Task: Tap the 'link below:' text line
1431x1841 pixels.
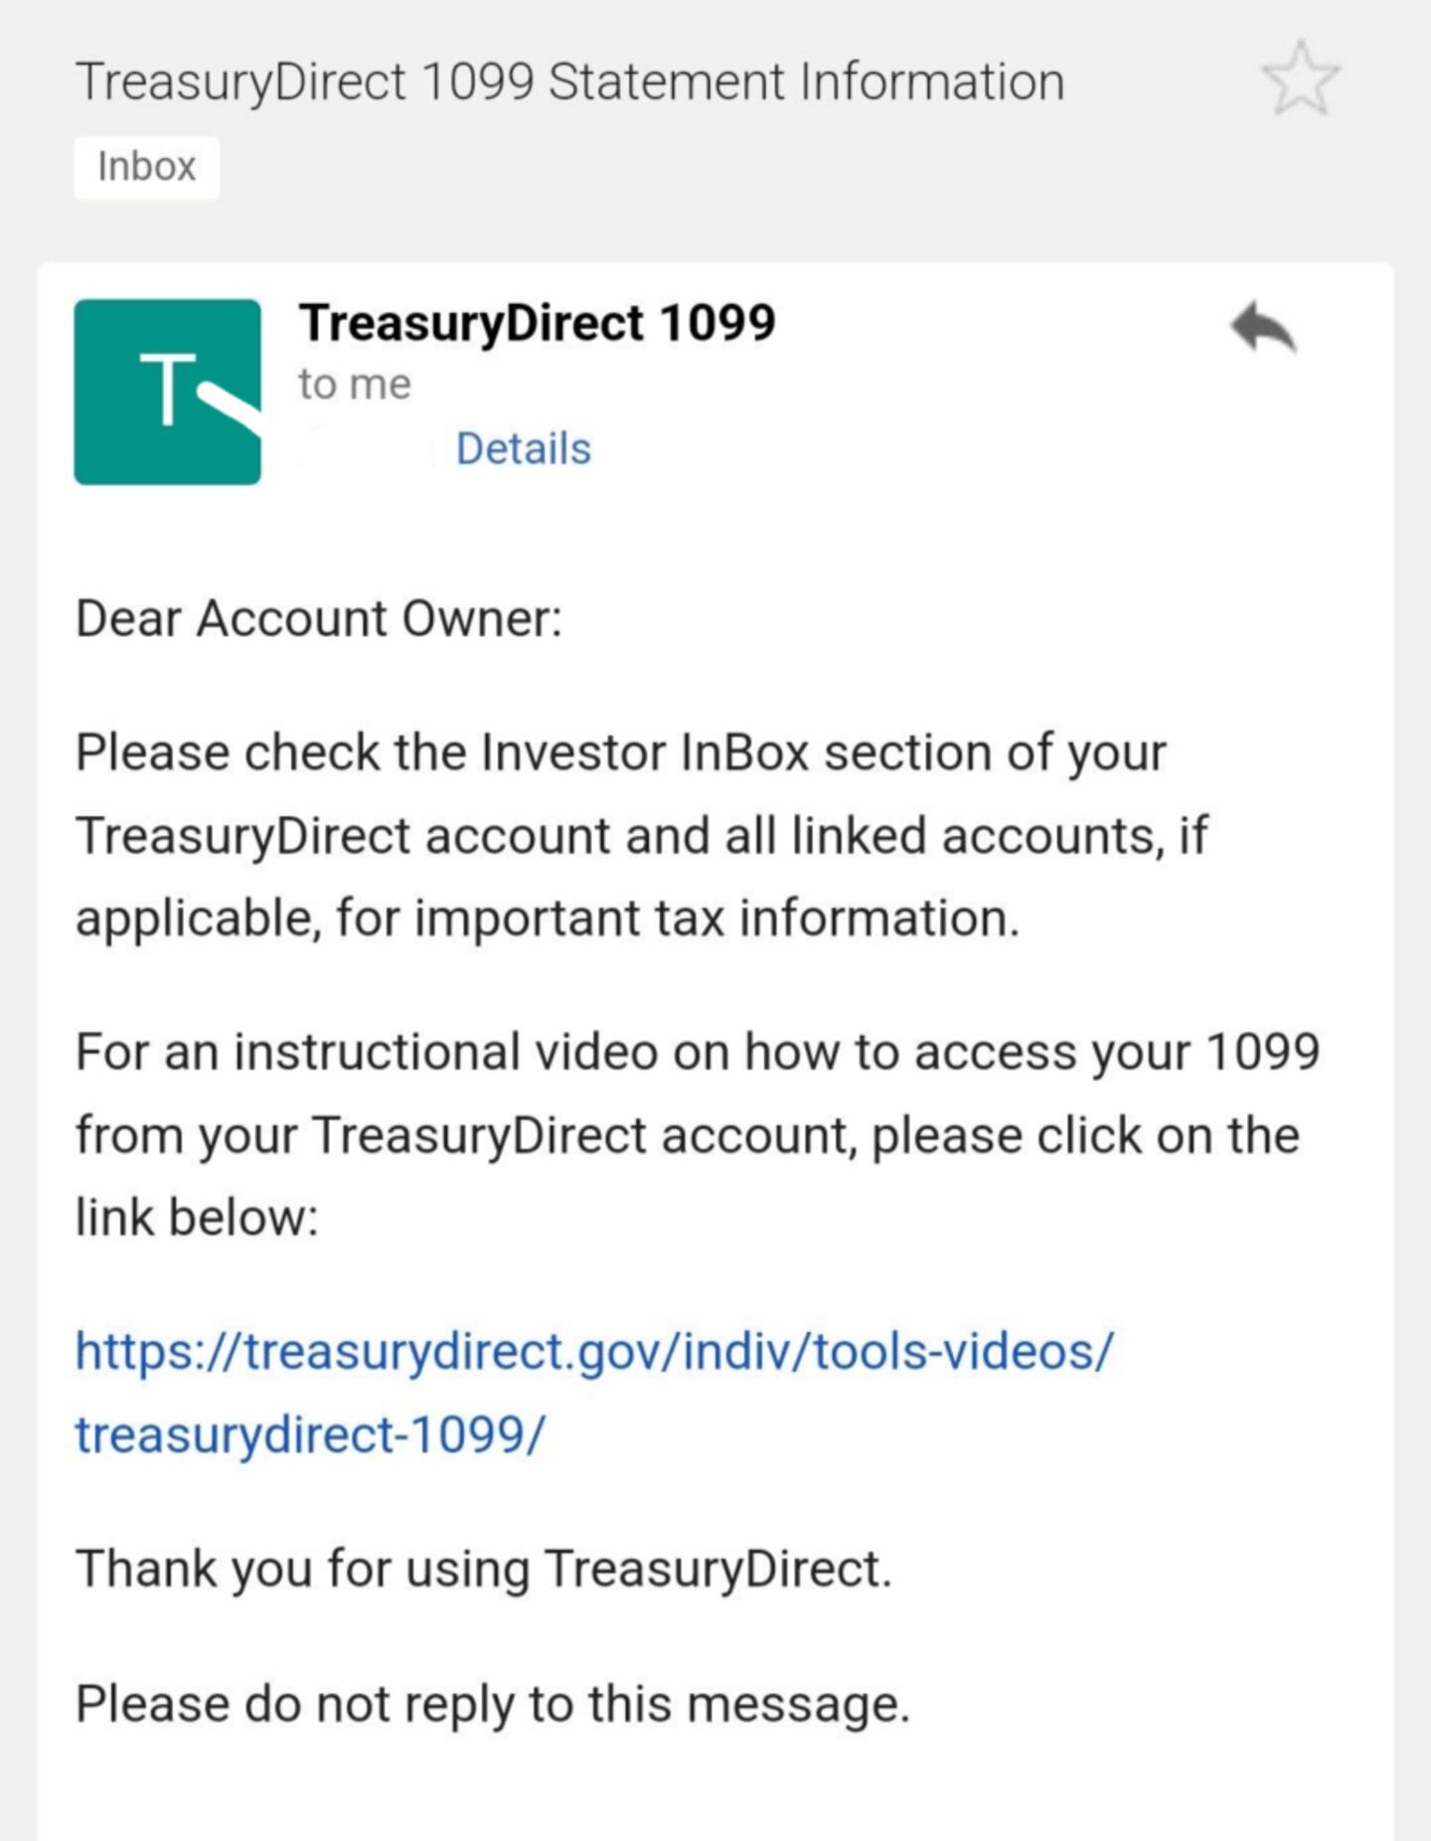Action: (x=197, y=1217)
